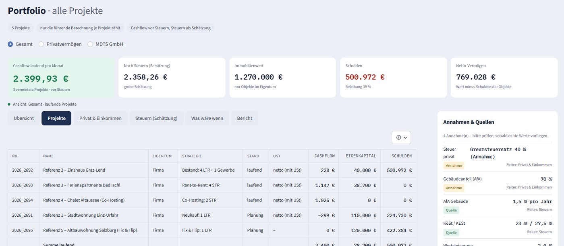Click project number 2026_2692

23,170
